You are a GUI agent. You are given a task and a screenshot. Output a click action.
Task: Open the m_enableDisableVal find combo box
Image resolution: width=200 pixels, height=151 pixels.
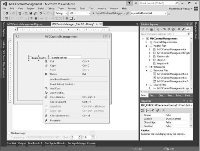[166, 13]
